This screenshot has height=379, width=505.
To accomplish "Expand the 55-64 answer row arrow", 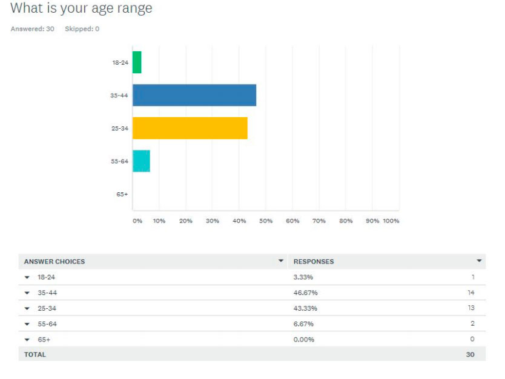I will (x=27, y=324).
